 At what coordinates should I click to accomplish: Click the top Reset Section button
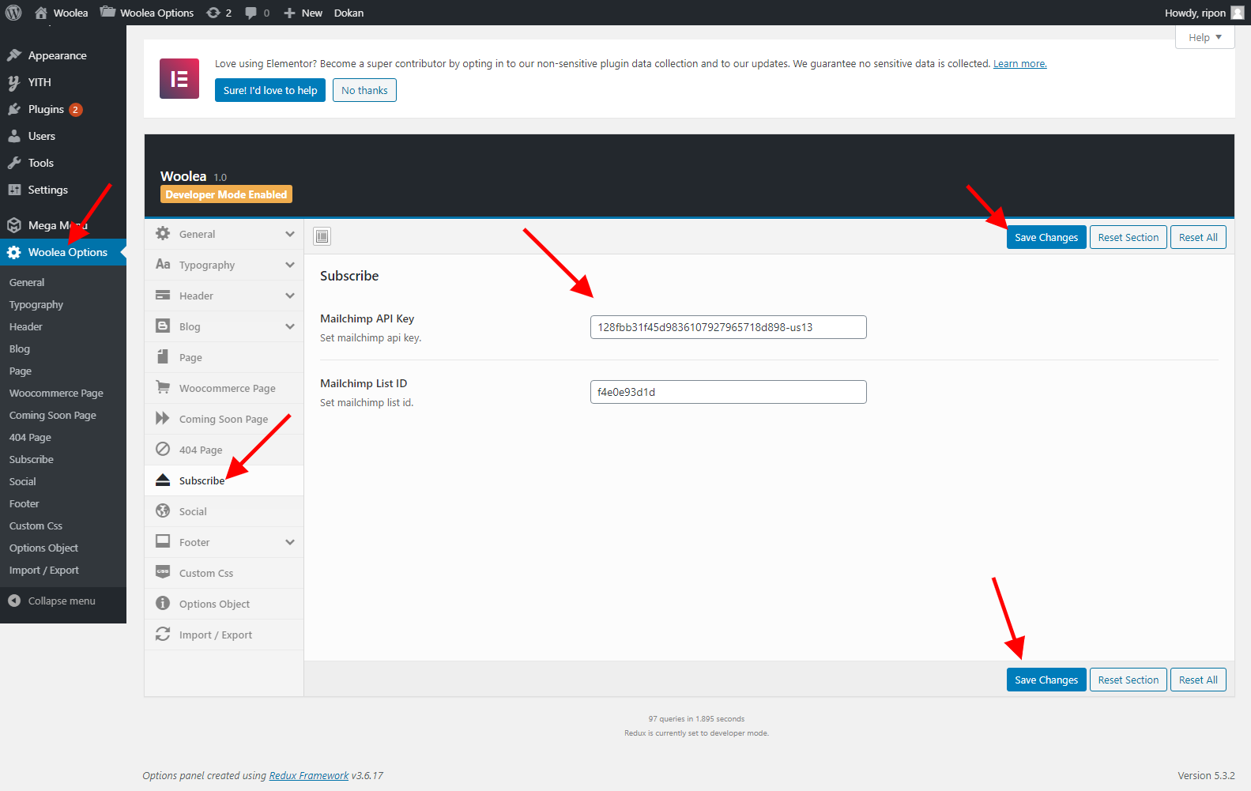coord(1128,237)
